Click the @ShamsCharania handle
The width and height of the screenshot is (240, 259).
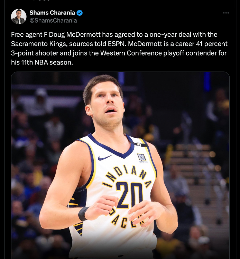point(53,20)
